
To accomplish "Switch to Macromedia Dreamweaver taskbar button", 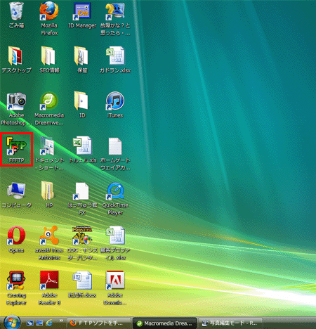I will point(164,323).
